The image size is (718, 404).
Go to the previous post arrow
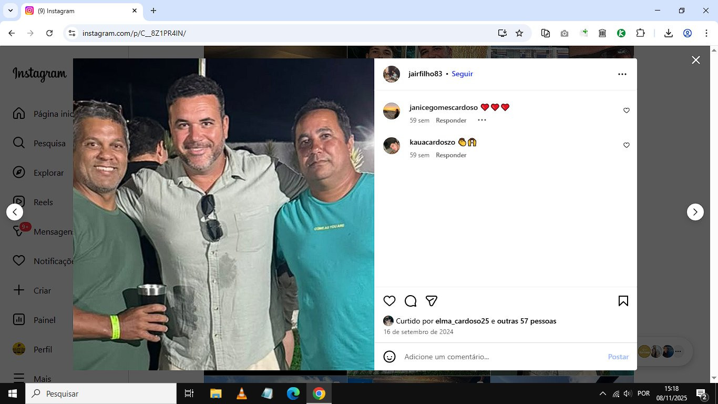[x=15, y=212]
